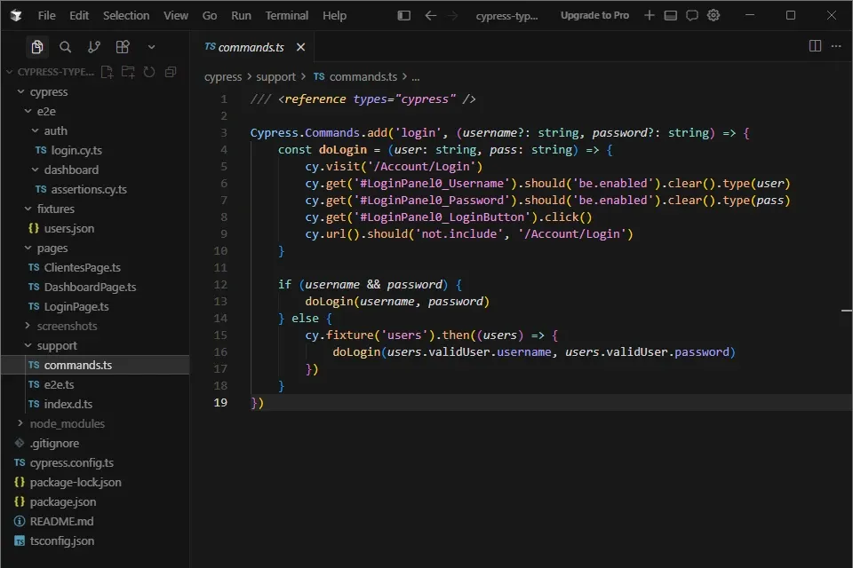The height and width of the screenshot is (568, 853).
Task: Show more sidebar views chevron
Action: (x=151, y=47)
